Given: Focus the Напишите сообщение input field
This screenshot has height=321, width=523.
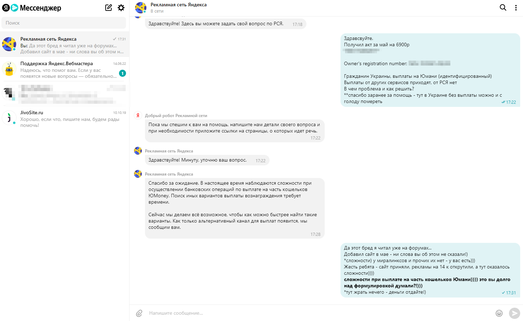Looking at the screenshot, I should click(x=319, y=313).
